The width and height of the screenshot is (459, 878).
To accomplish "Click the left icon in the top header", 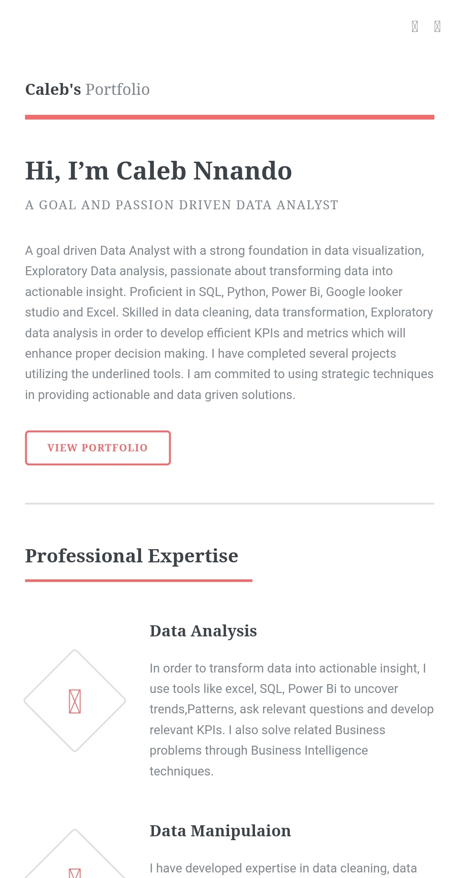I will point(415,26).
